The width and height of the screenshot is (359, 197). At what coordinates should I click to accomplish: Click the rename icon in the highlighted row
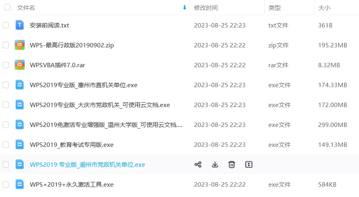click(x=248, y=164)
